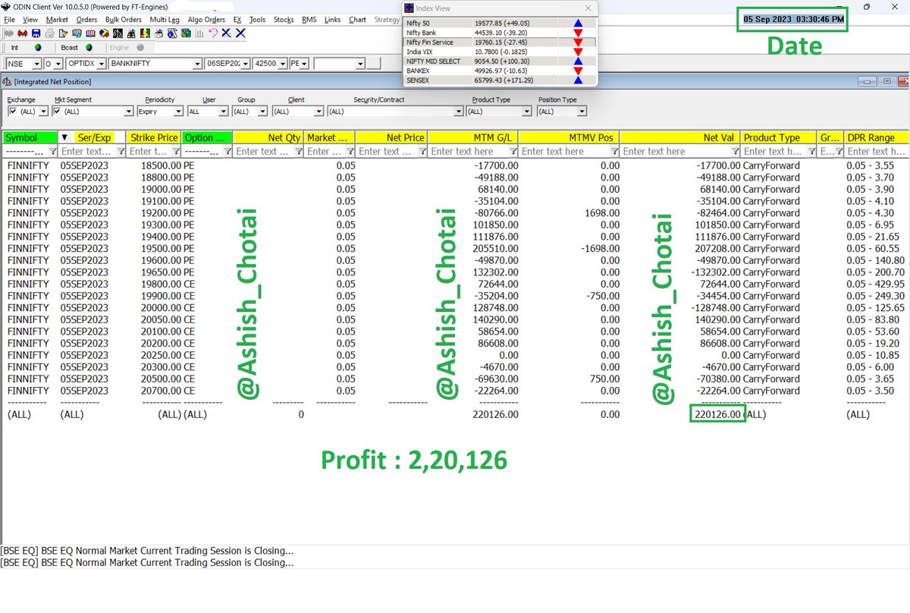Click the Net Val column header

tap(680, 137)
